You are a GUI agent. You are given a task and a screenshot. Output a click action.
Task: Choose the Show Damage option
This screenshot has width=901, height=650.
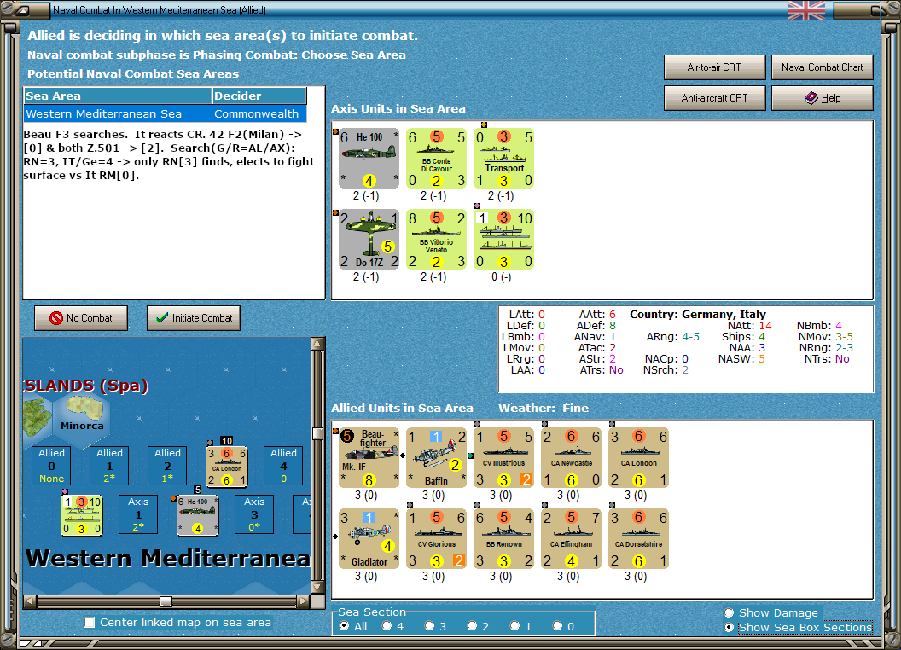click(730, 612)
